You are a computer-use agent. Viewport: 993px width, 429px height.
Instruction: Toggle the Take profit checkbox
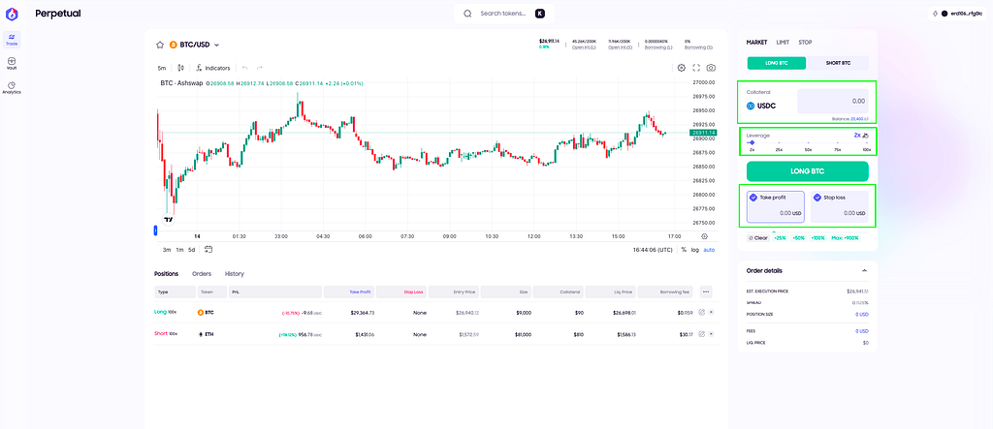pos(753,198)
